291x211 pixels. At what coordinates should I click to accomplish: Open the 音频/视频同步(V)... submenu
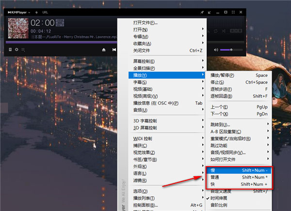click(x=239, y=152)
